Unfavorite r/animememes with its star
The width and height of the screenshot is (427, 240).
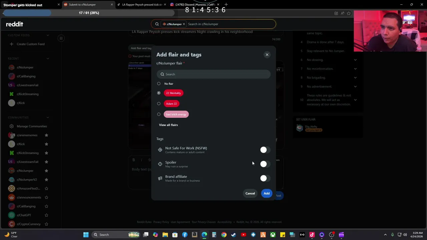[x=46, y=135]
